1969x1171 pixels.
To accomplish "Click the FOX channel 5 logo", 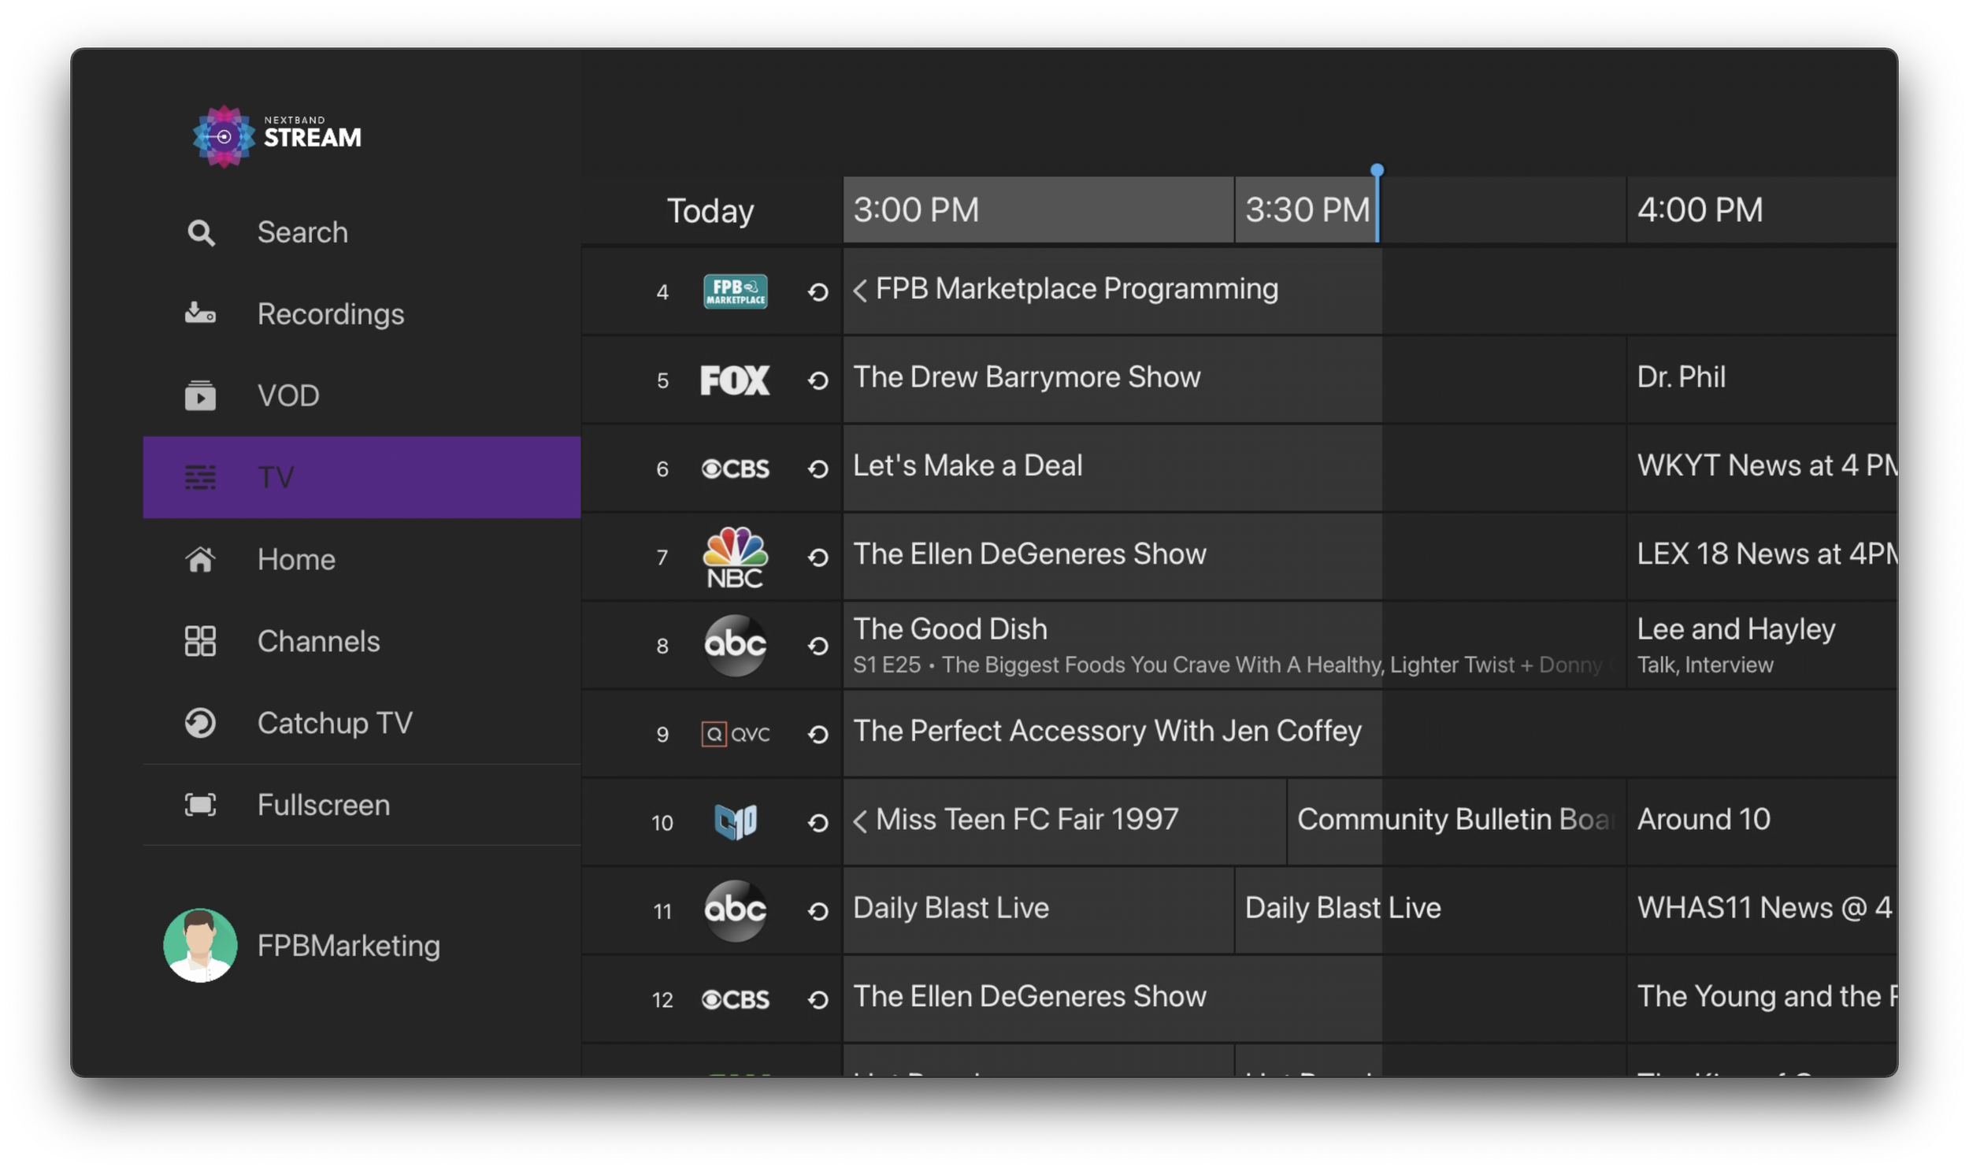I will point(735,380).
